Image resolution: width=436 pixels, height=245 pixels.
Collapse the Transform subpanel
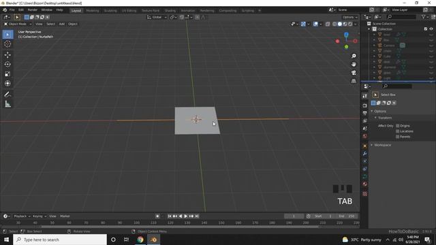[375, 118]
